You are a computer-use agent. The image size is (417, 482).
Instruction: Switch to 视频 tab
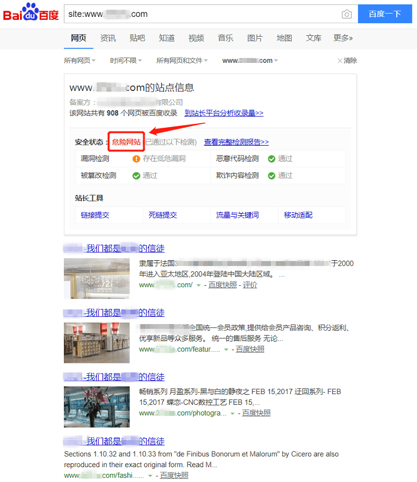(x=196, y=38)
